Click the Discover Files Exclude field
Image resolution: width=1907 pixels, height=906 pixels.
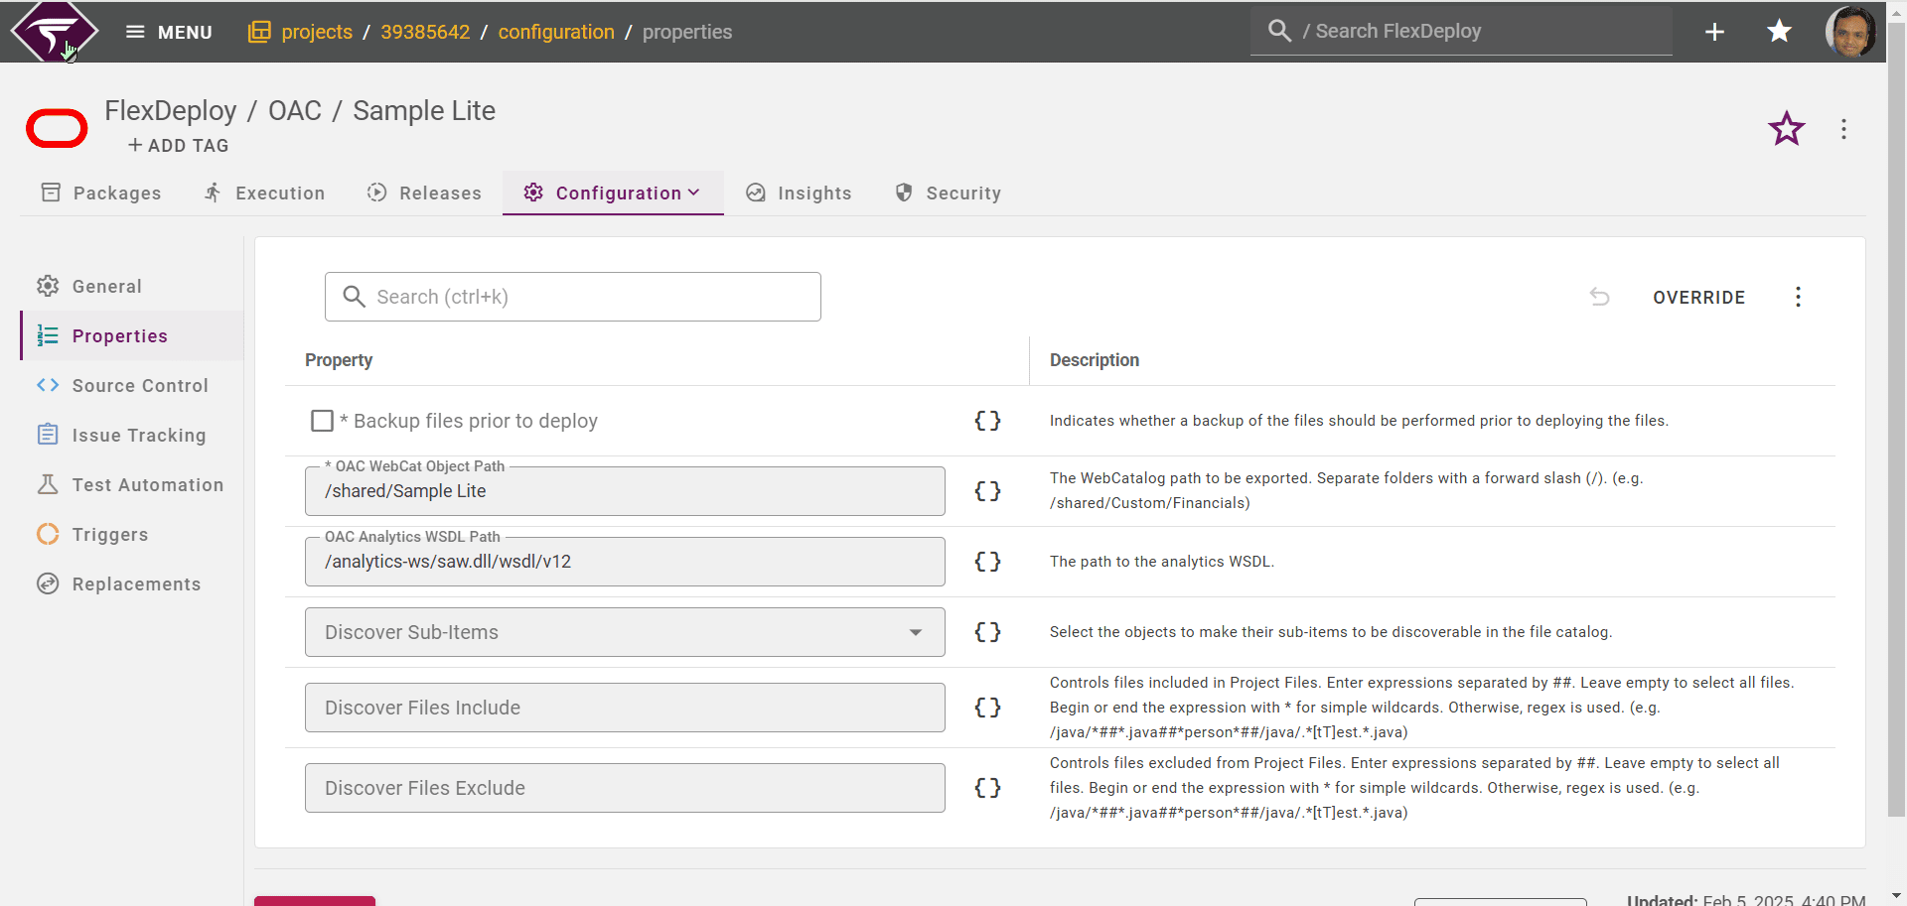[x=625, y=788]
